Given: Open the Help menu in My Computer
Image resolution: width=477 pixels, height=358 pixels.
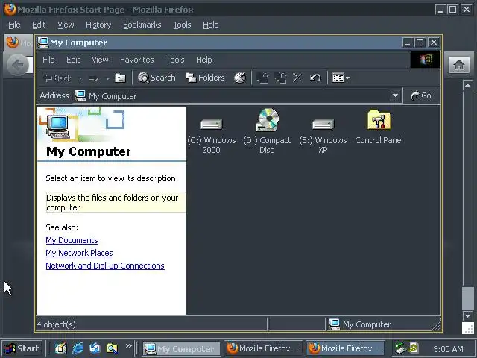Looking at the screenshot, I should tap(203, 60).
